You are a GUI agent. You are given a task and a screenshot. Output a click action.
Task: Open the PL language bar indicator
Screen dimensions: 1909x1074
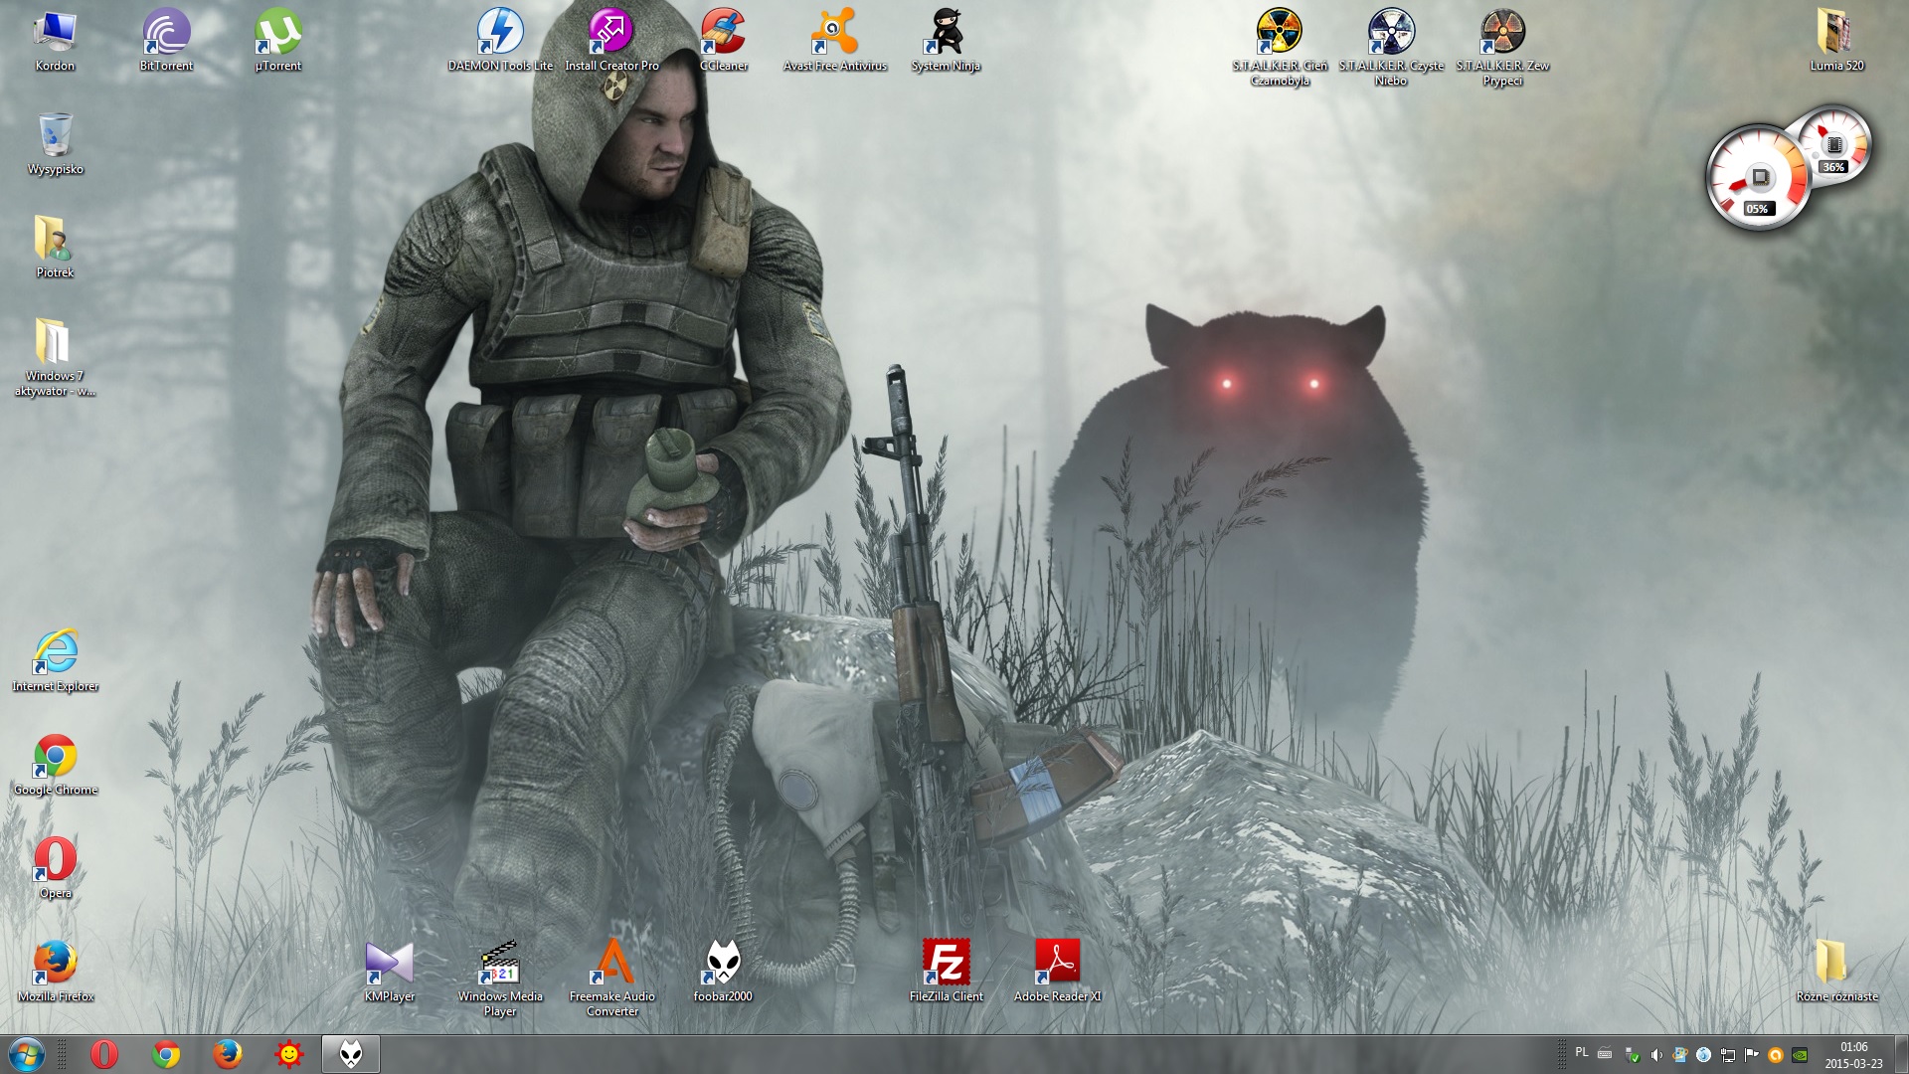click(1582, 1052)
